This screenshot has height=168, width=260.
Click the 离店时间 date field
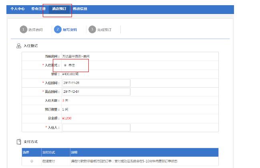tap(96, 92)
